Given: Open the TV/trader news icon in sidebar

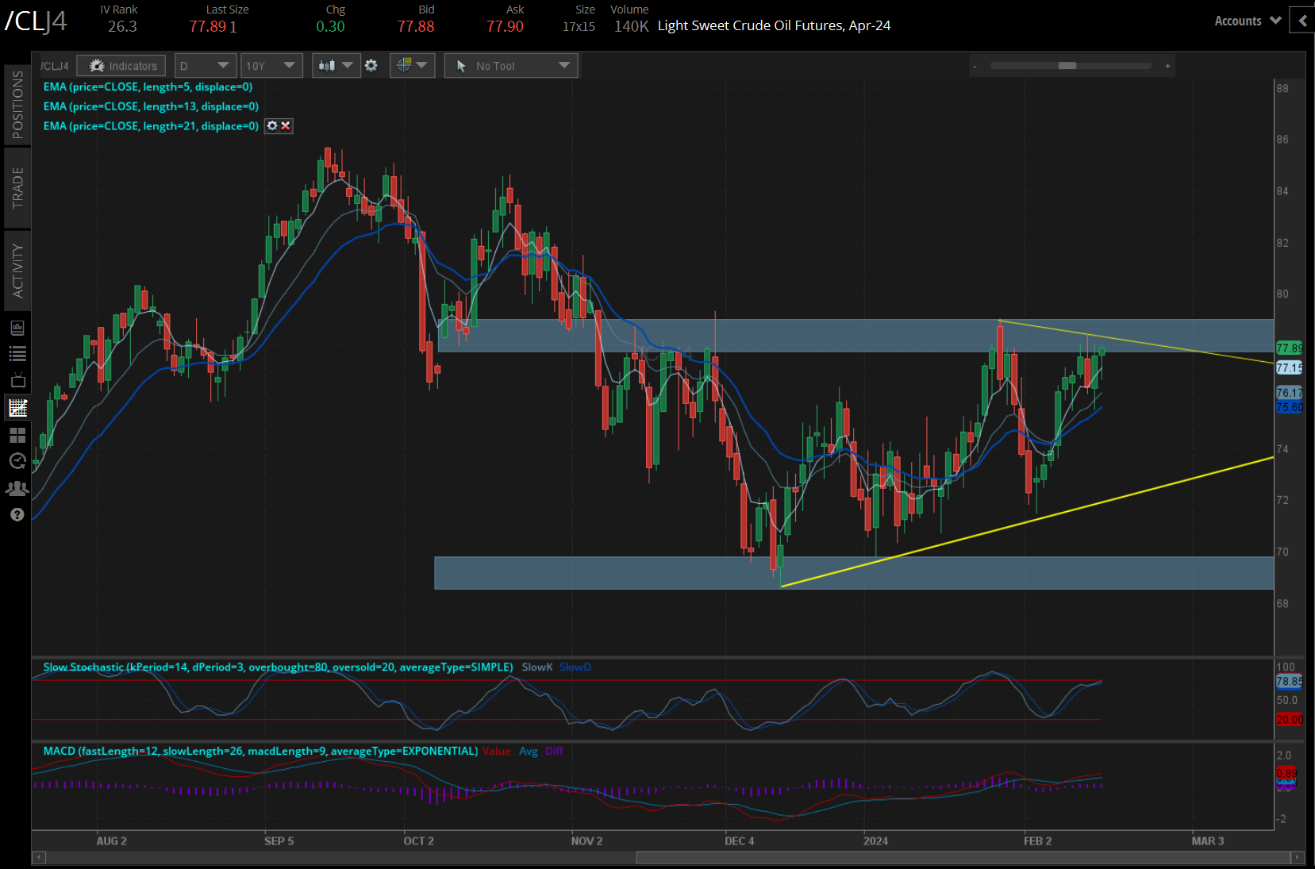Looking at the screenshot, I should coord(17,380).
